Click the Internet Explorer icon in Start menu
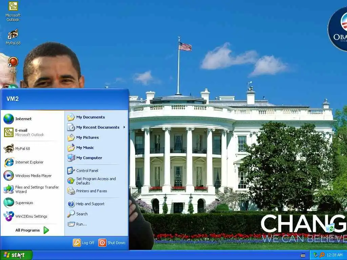347x260 pixels. coord(8,162)
